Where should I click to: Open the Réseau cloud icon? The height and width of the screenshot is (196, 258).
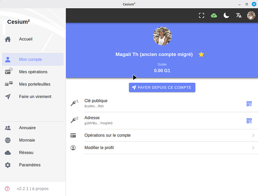pyautogui.click(x=8, y=153)
